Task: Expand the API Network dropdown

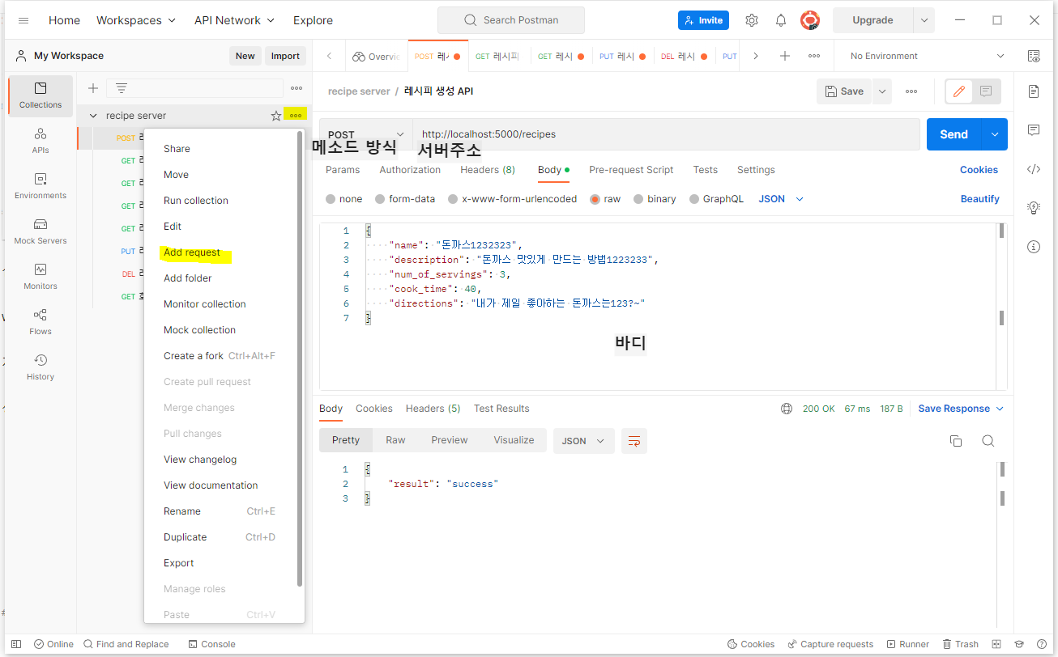Action: 235,20
